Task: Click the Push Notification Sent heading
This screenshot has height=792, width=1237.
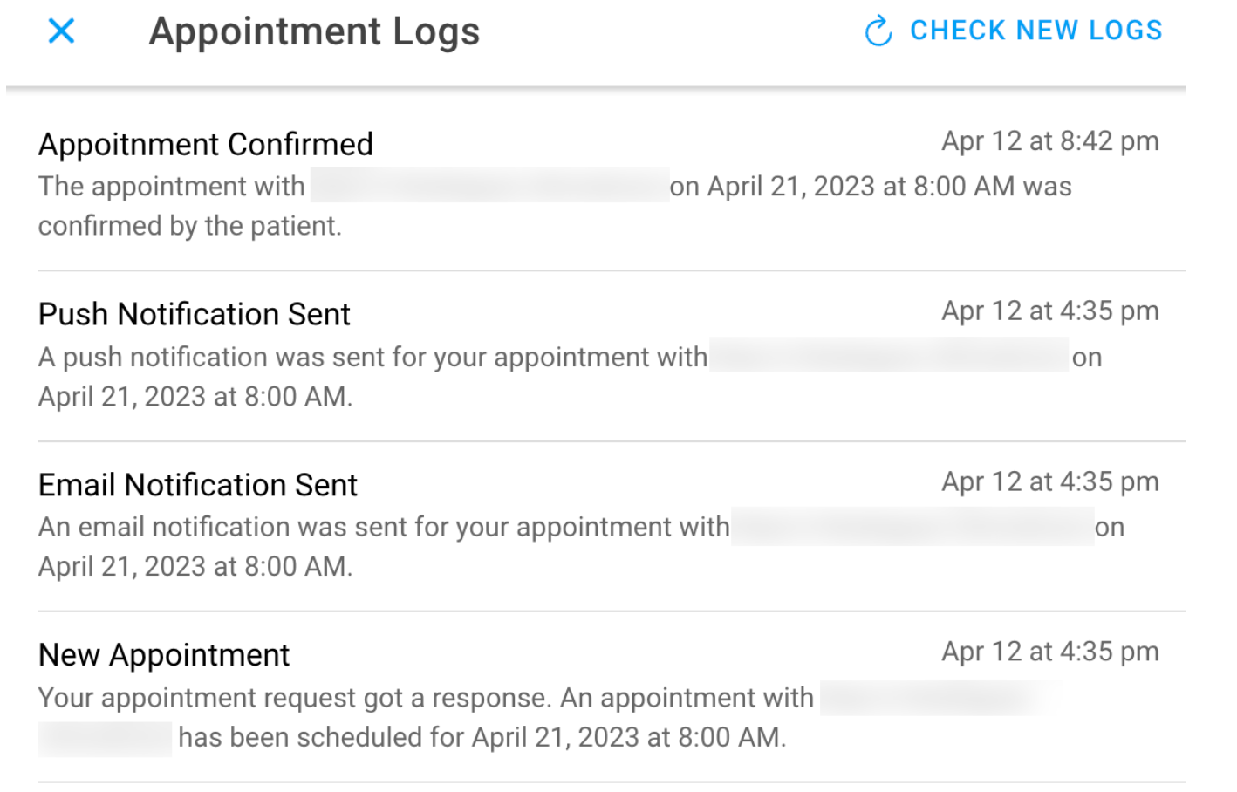Action: [194, 314]
